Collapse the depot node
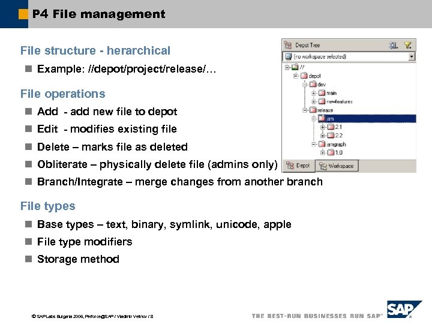This screenshot has height=324, width=432. 296,76
